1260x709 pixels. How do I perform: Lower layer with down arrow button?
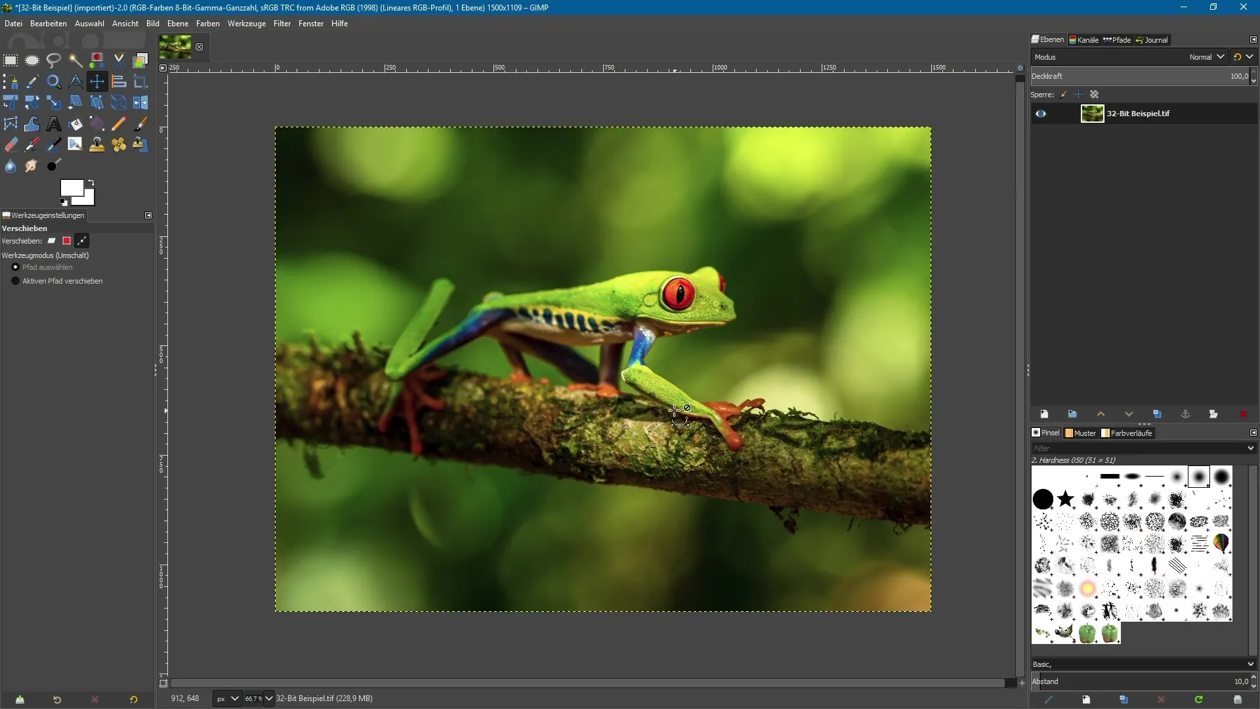[1129, 414]
